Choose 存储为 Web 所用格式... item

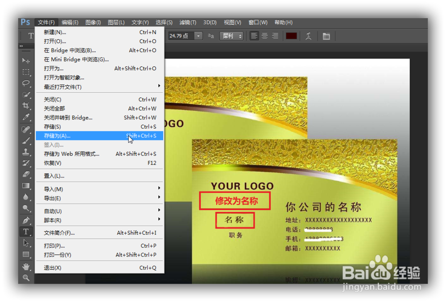pos(99,154)
